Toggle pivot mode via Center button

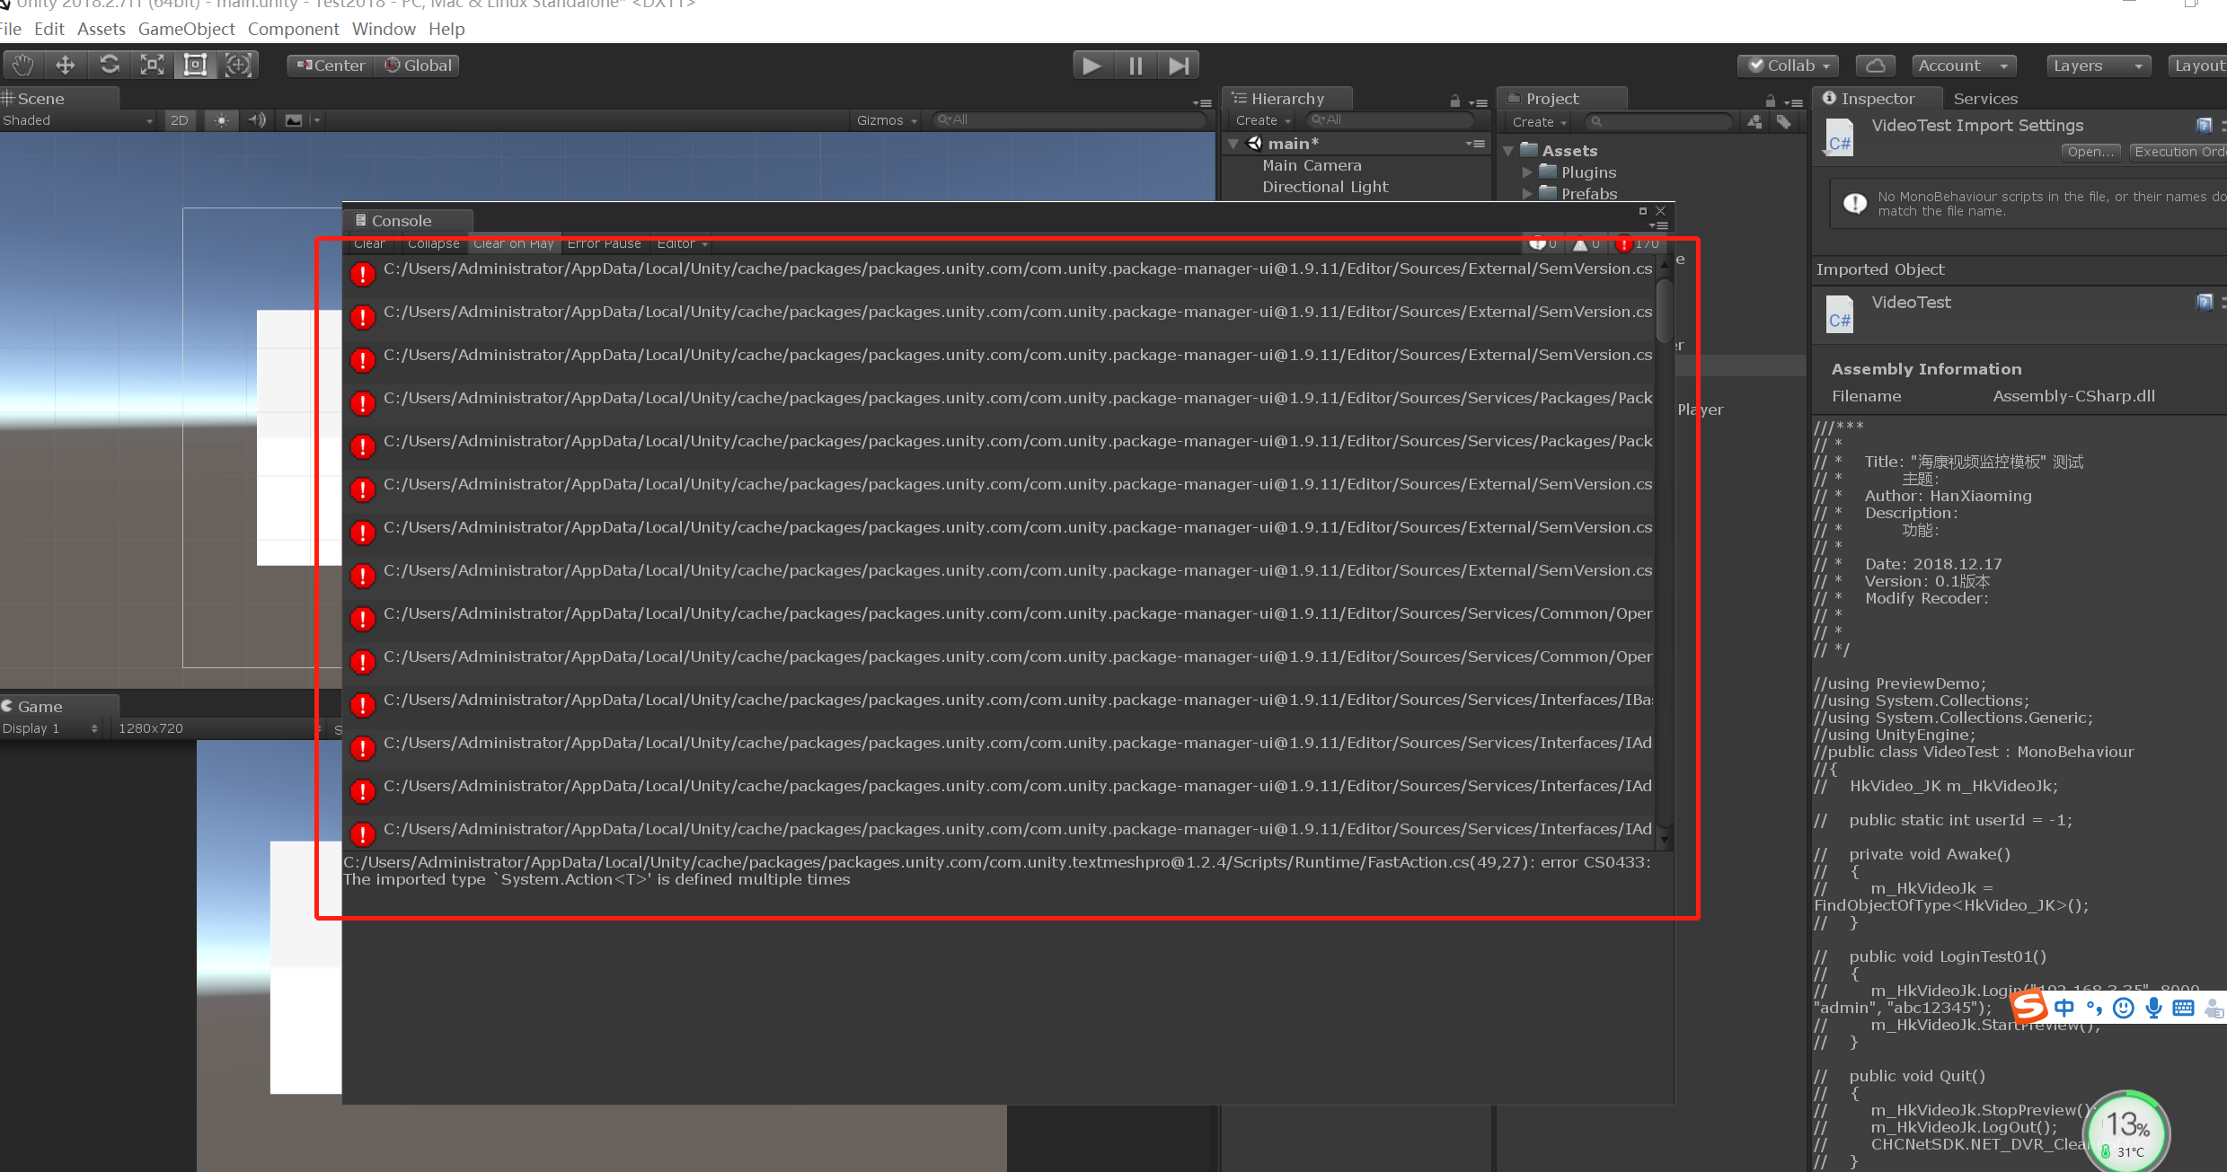pyautogui.click(x=330, y=66)
